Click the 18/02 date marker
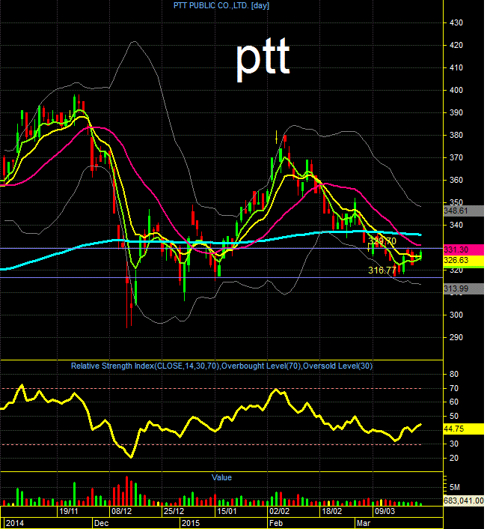The height and width of the screenshot is (529, 487). point(331,511)
